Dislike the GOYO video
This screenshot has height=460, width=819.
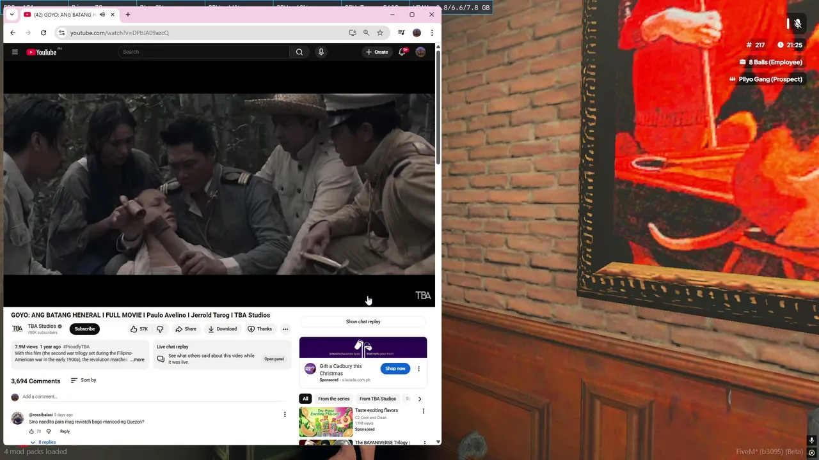tap(160, 329)
